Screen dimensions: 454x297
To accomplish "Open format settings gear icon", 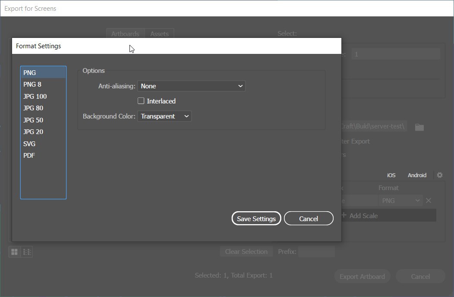I will click(x=440, y=175).
